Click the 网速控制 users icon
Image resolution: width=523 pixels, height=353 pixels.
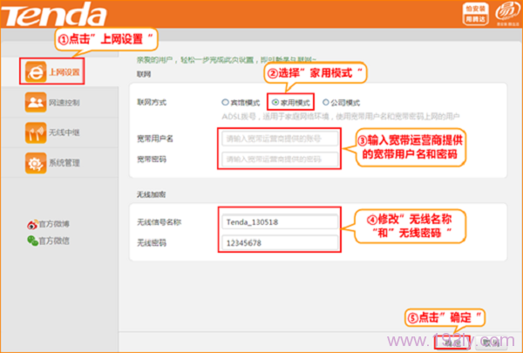point(35,103)
